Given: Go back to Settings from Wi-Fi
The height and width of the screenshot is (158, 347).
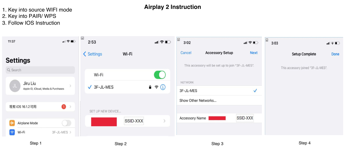Looking at the screenshot, I should [x=92, y=54].
